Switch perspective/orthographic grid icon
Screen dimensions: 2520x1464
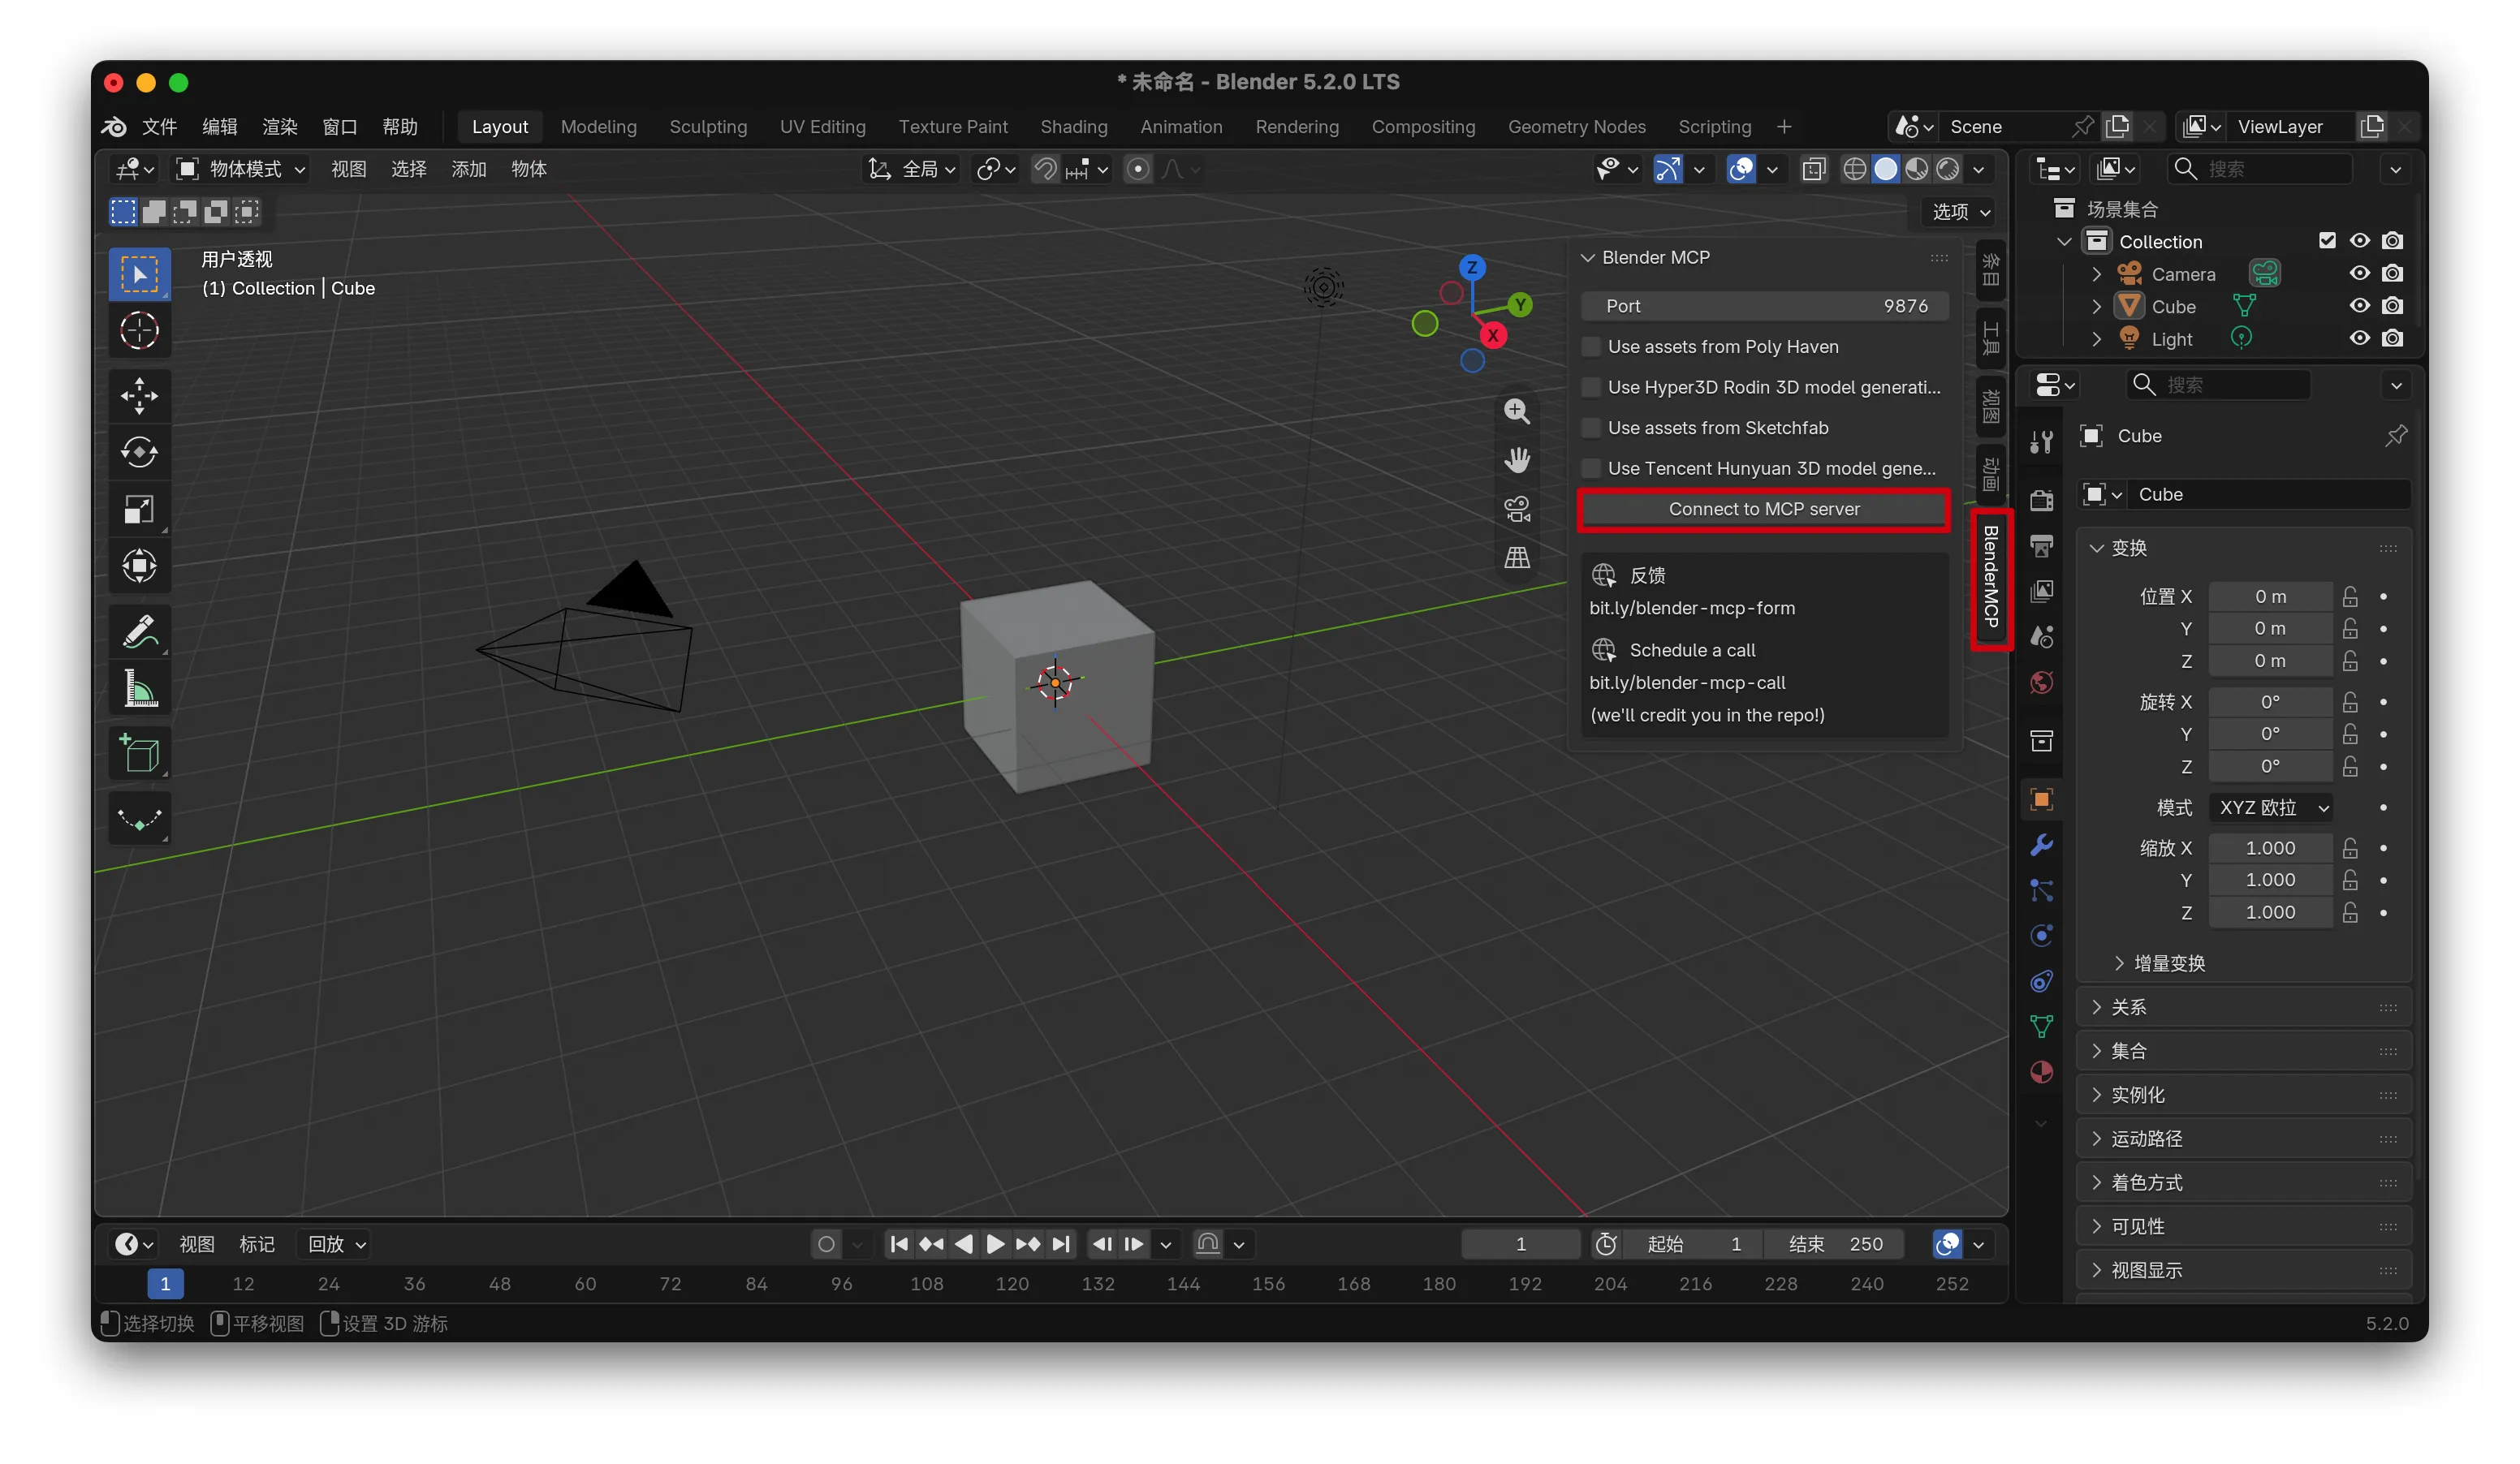tap(1517, 558)
